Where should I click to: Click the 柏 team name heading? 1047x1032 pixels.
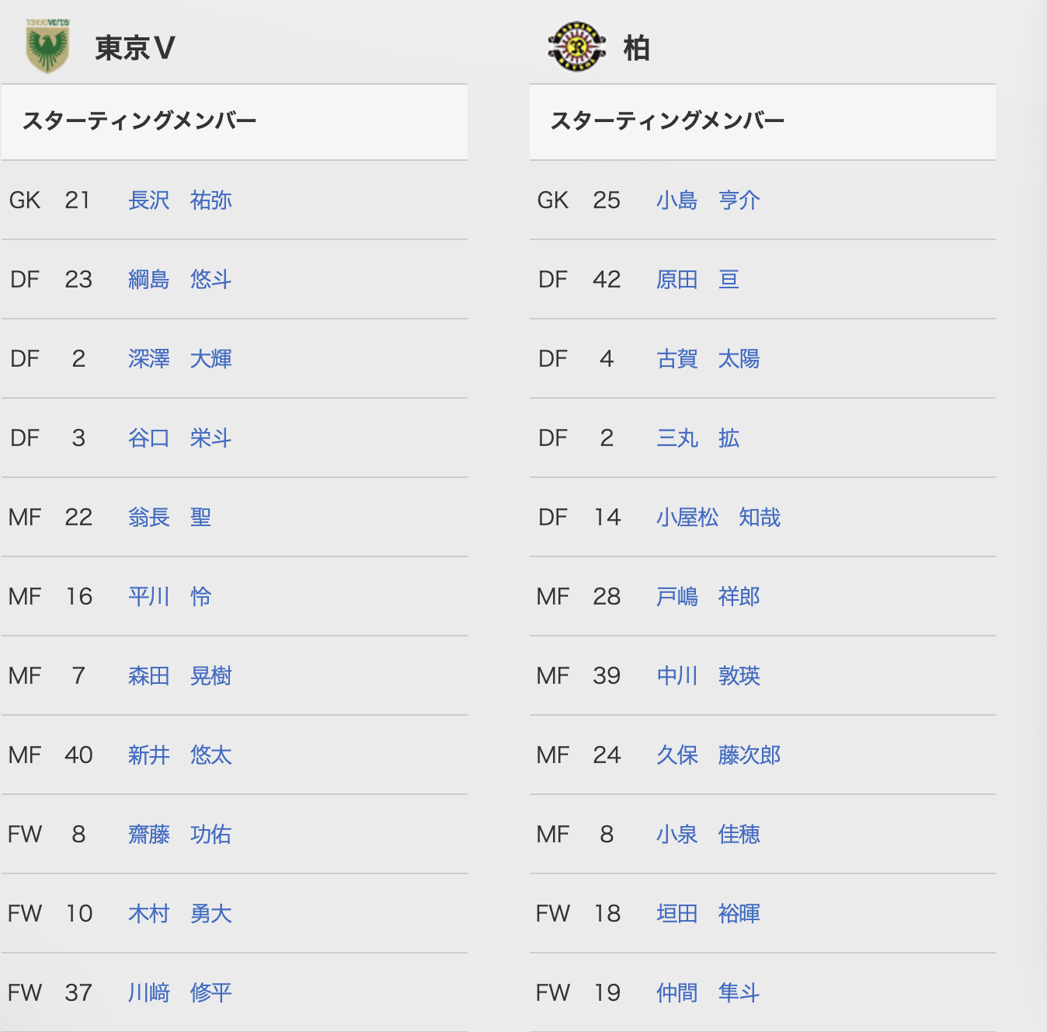[637, 48]
